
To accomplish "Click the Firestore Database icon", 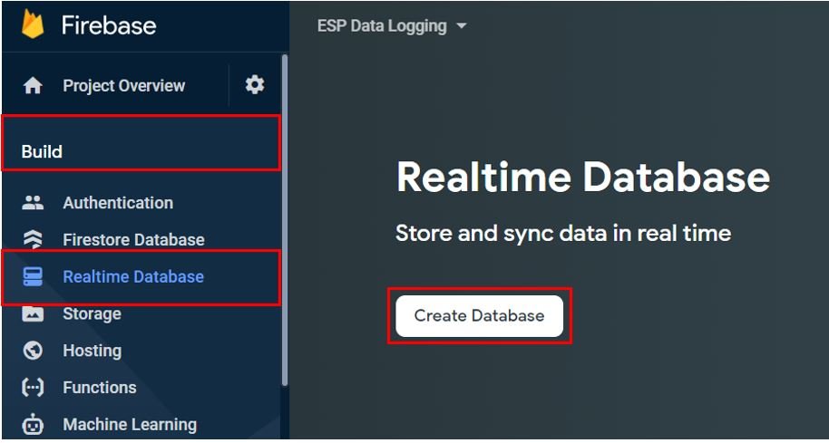I will tap(33, 240).
